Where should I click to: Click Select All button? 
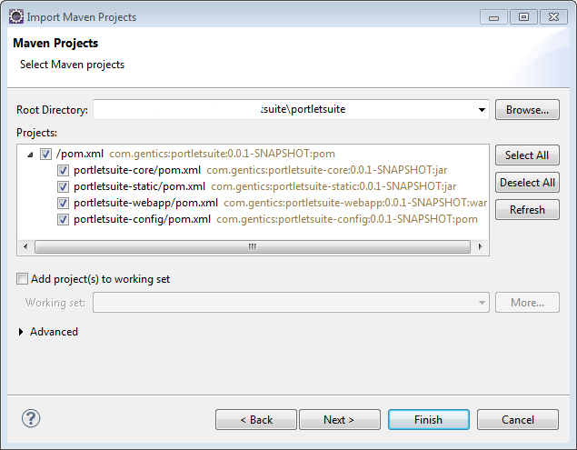coord(527,155)
